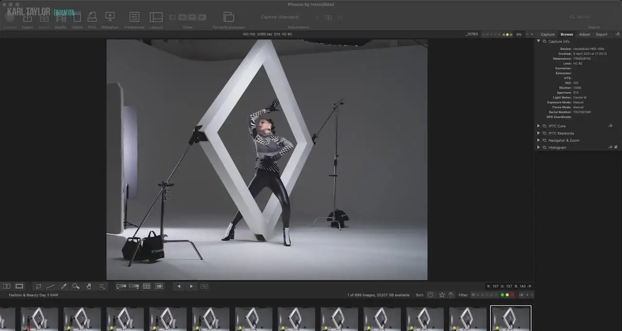
Task: Select the Zoom magnifier tool
Action: (x=76, y=286)
